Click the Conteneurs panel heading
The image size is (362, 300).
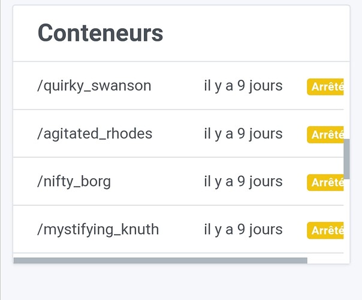100,33
